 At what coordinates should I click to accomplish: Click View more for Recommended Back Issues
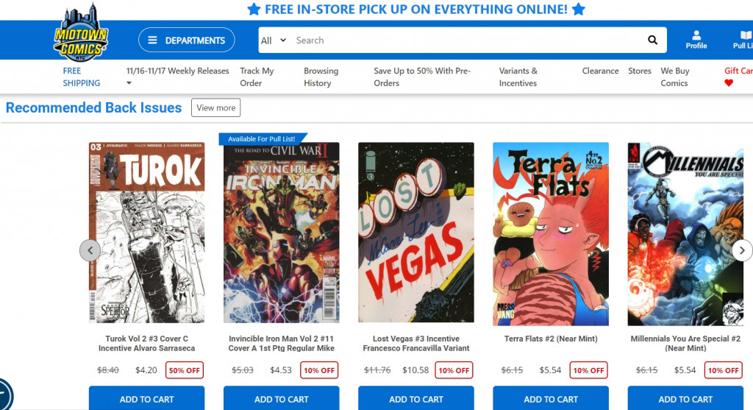(x=215, y=107)
